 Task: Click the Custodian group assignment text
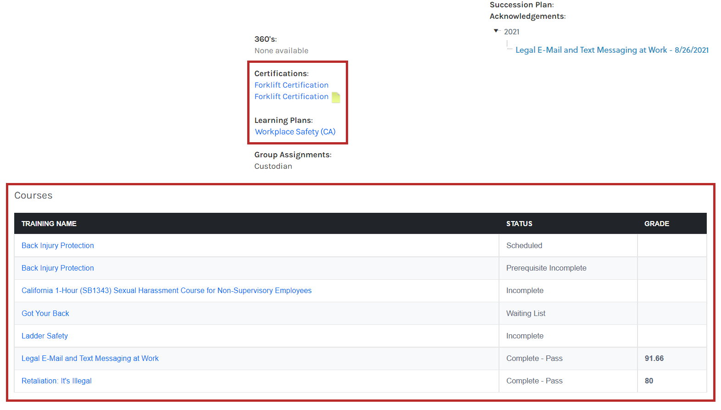(x=273, y=166)
